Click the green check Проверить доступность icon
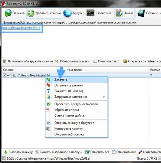 tap(49, 104)
